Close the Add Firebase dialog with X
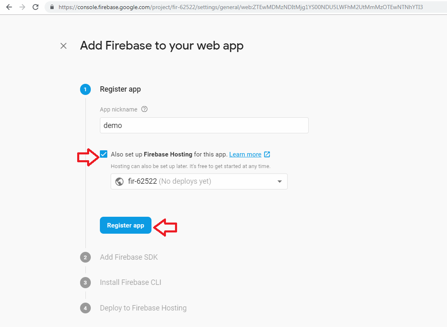This screenshot has height=327, width=447. coord(64,46)
